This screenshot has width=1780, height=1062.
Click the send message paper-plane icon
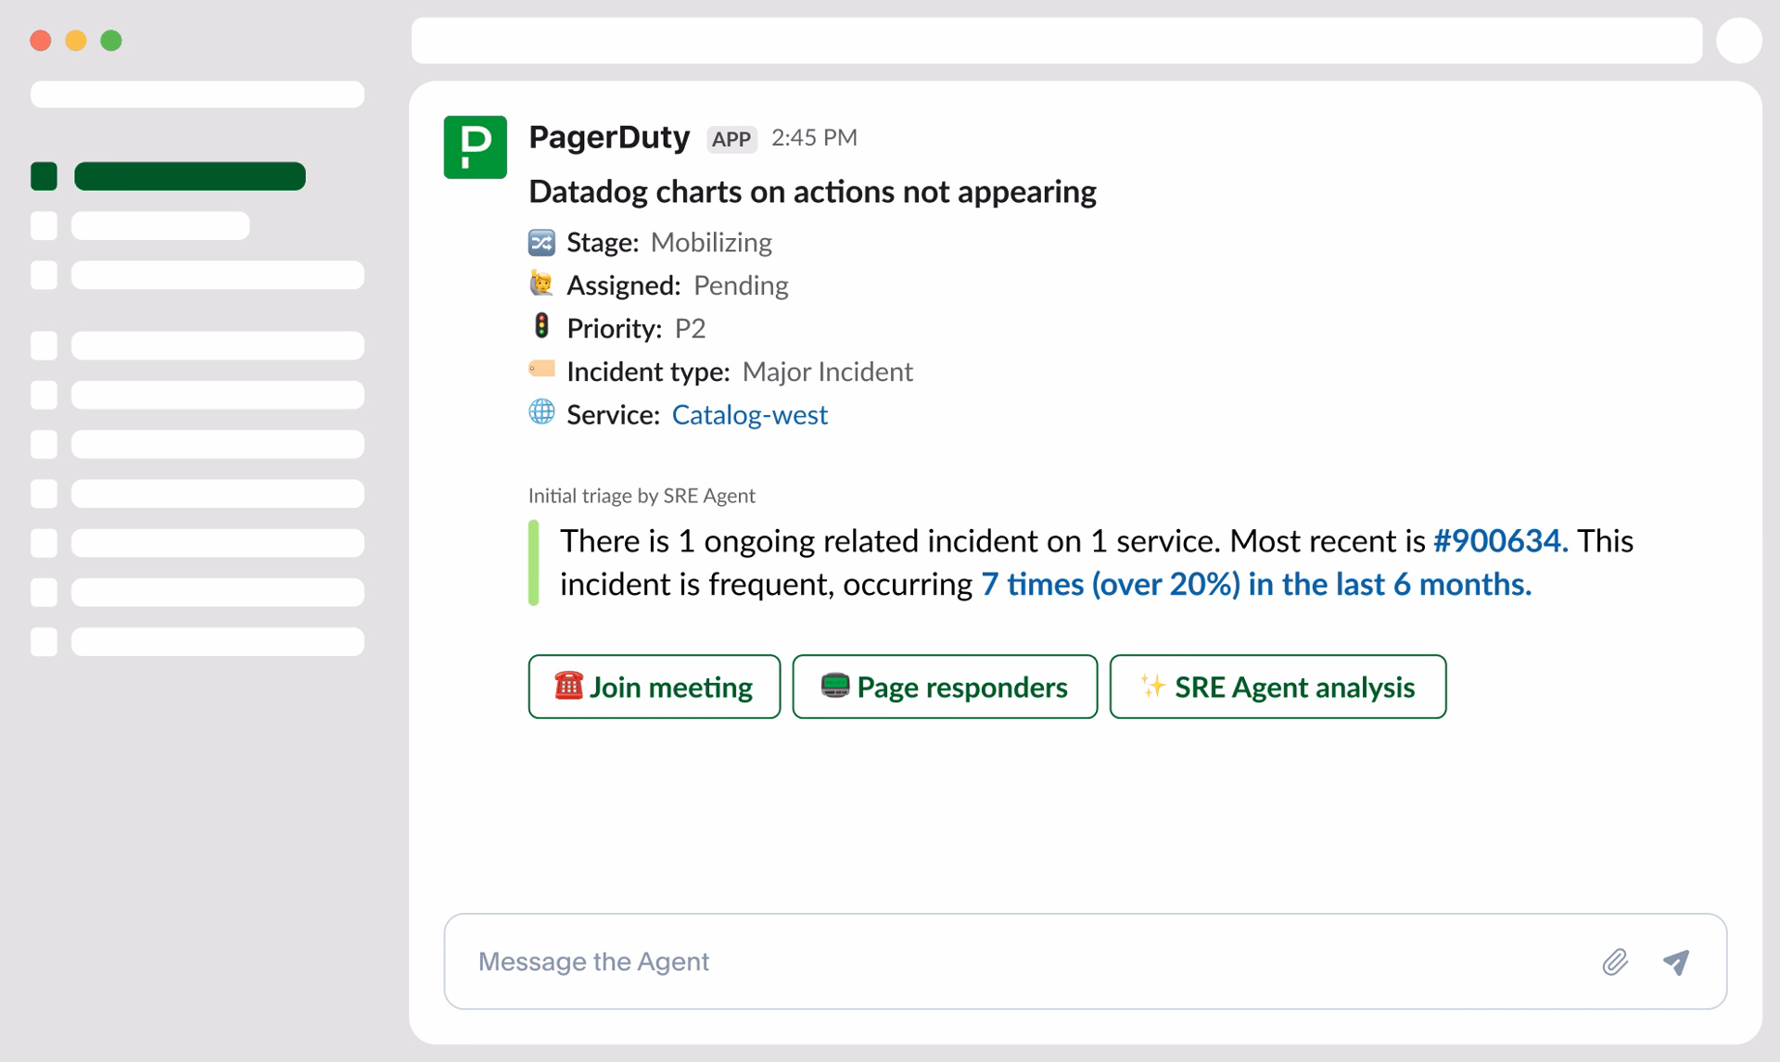coord(1676,962)
